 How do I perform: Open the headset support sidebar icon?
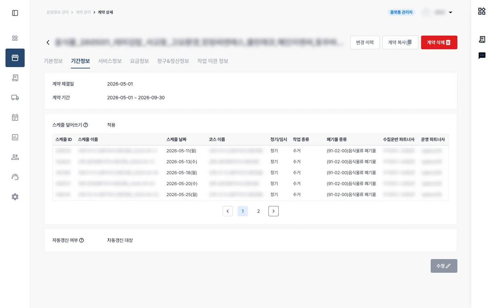click(x=15, y=177)
